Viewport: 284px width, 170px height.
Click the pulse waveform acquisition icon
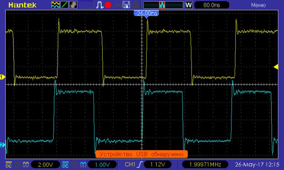click(x=100, y=5)
